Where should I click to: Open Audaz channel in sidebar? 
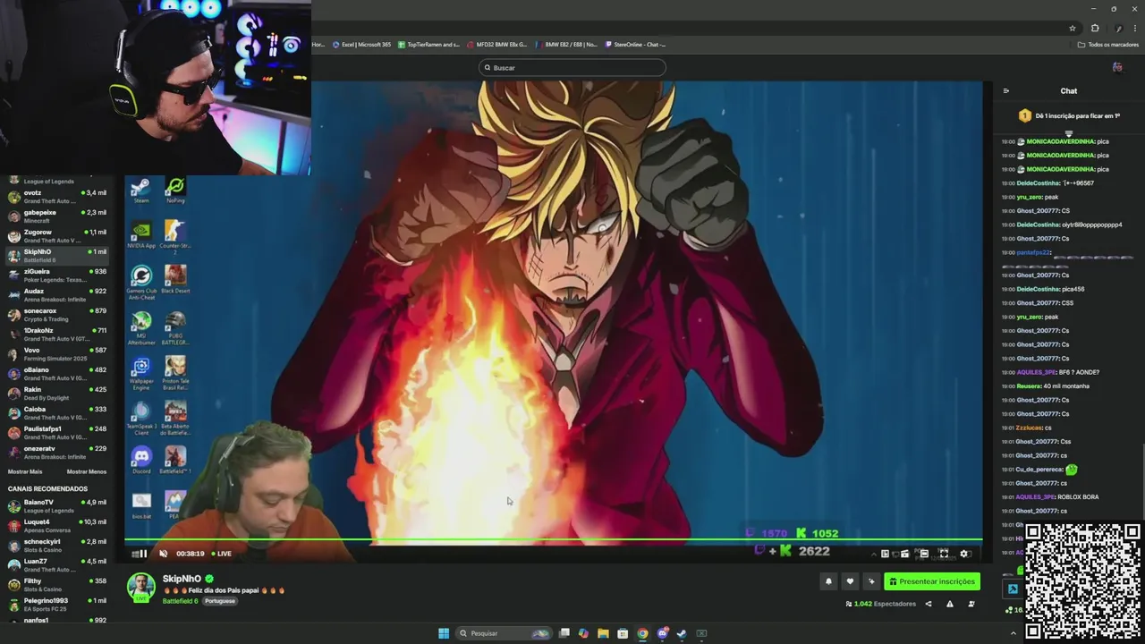point(56,294)
